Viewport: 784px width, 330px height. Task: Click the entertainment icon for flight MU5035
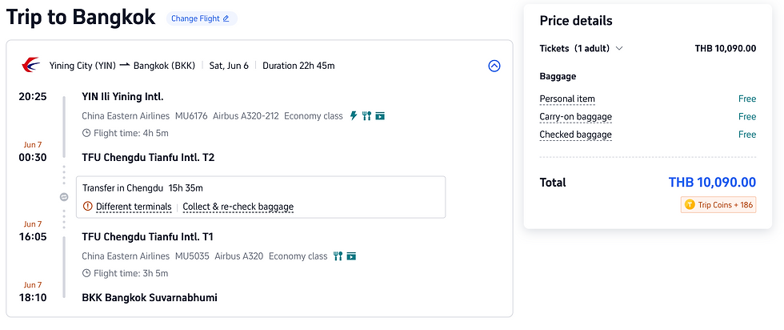tap(351, 256)
